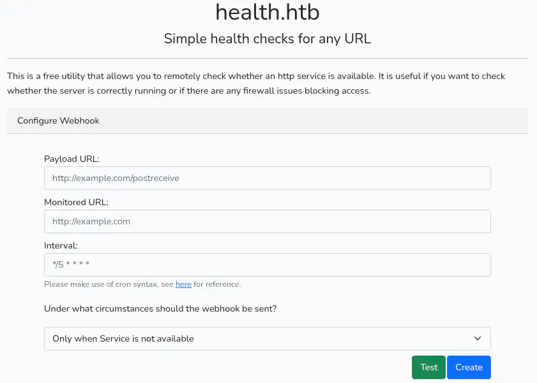The height and width of the screenshot is (383, 537).
Task: Click the 'Monitored URL:' label
Action: point(76,202)
